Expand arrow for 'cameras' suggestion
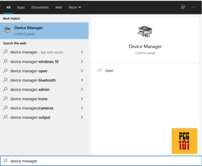The width and height of the screenshot is (202, 166). (82, 108)
